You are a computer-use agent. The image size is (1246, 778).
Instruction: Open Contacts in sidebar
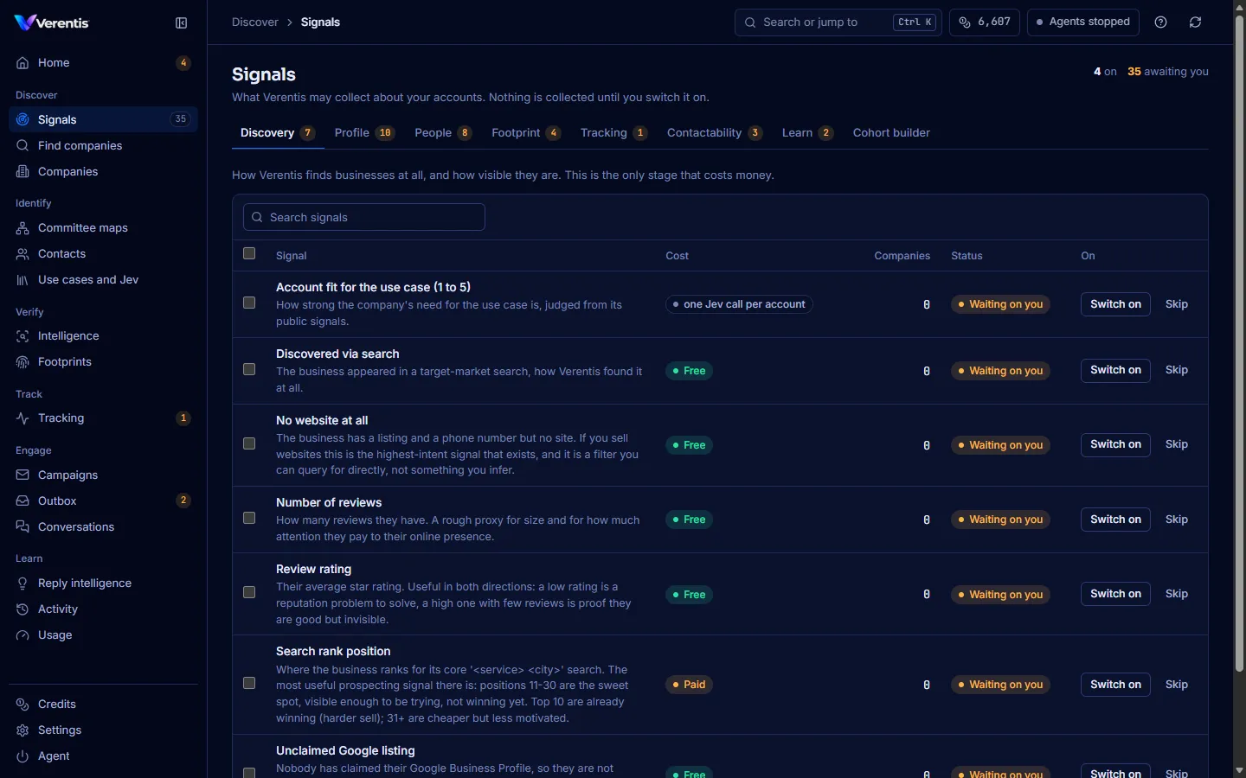pos(103,254)
